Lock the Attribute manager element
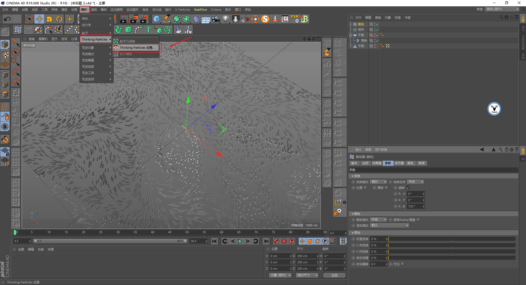 [507, 149]
